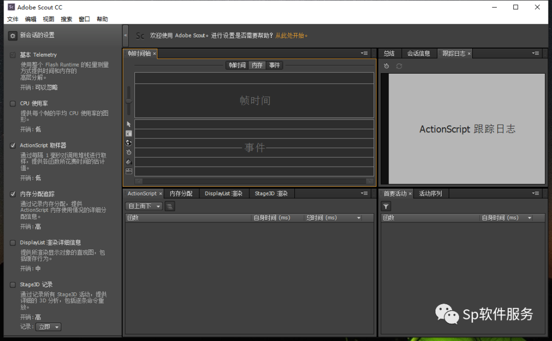Click the Sc logo in welcome bar
Image resolution: width=552 pixels, height=341 pixels.
140,36
